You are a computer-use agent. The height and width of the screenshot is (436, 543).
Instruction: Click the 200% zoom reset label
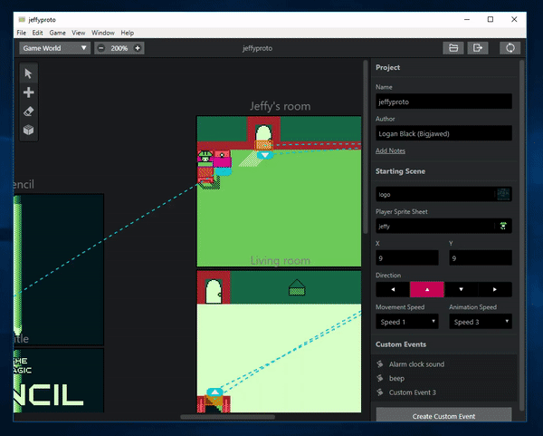pos(119,48)
